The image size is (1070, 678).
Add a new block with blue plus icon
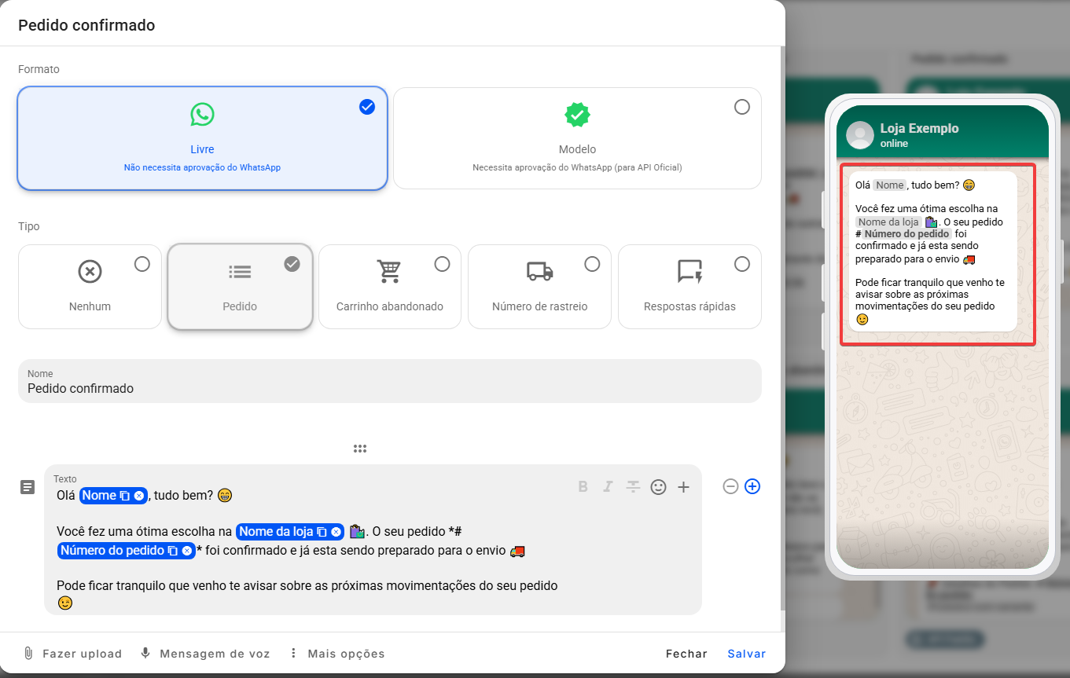752,486
